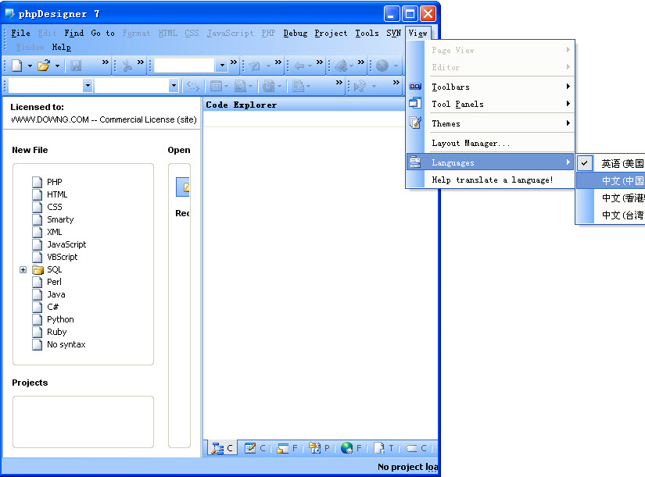The height and width of the screenshot is (477, 645).
Task: Open the tag 'C' bottom tab
Action: 416,448
